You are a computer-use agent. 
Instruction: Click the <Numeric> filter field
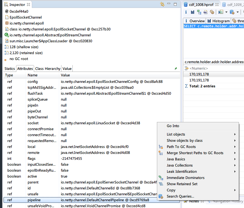coord(214,68)
